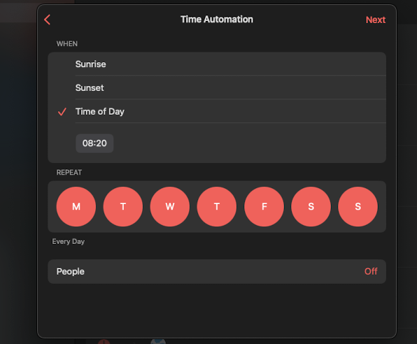Toggle Wednesday in the repeat days
Image resolution: width=417 pixels, height=344 pixels.
(x=170, y=206)
